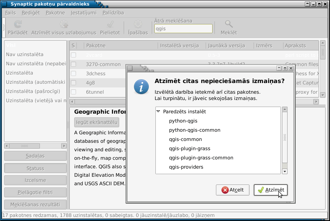Click the dialog list scroll-down arrow

pyautogui.click(x=285, y=171)
